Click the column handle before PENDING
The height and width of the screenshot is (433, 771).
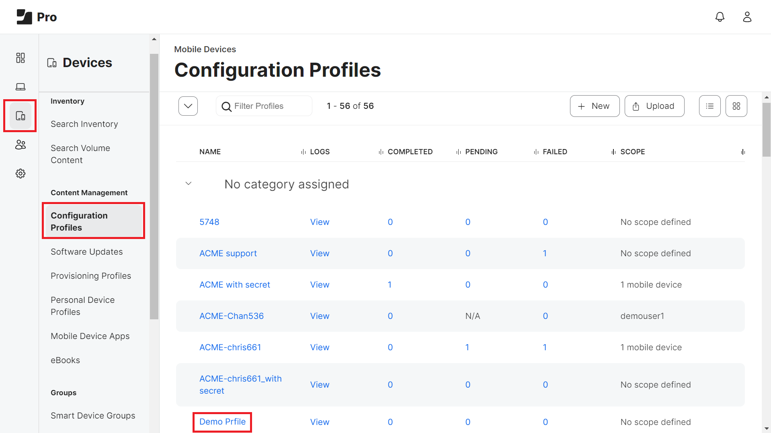pos(459,152)
